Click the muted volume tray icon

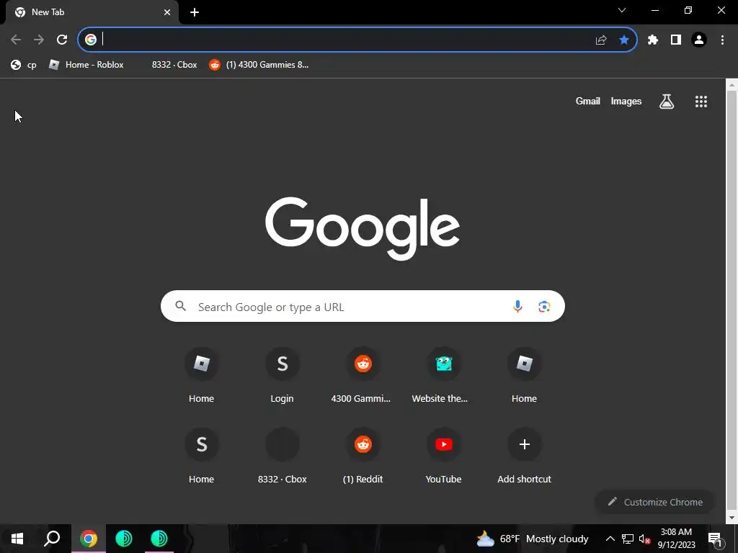[x=644, y=539]
